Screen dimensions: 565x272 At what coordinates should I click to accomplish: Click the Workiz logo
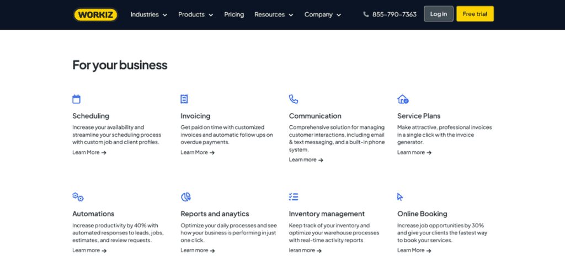[x=95, y=15]
